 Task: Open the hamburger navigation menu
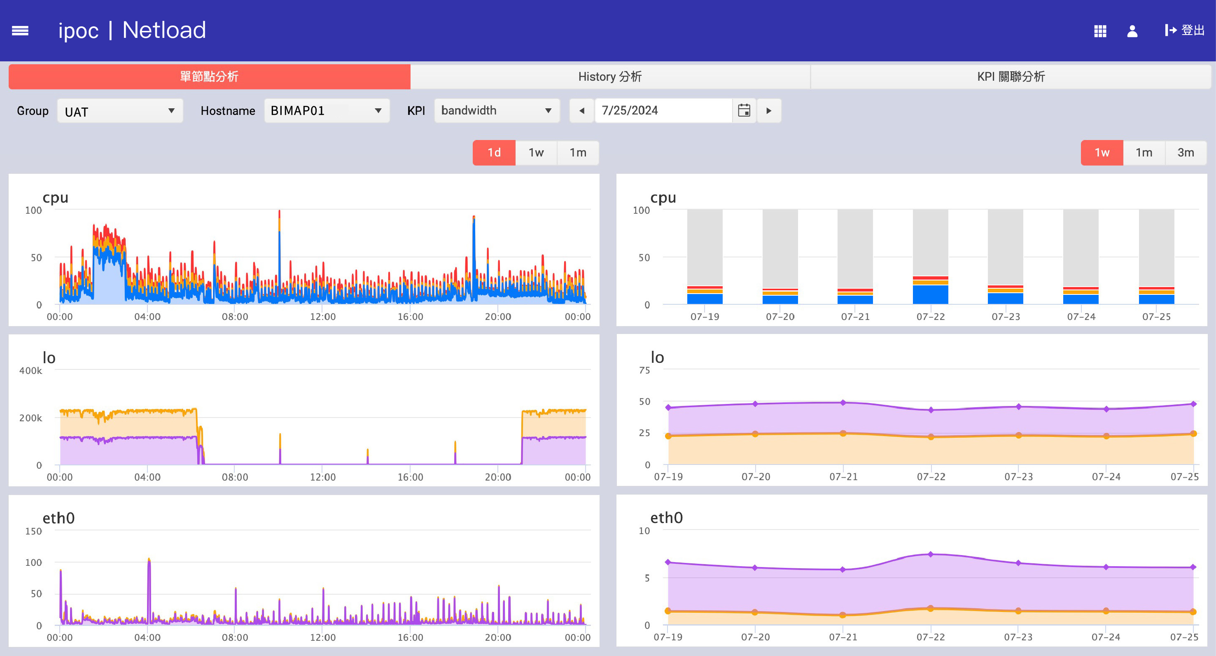coord(20,30)
